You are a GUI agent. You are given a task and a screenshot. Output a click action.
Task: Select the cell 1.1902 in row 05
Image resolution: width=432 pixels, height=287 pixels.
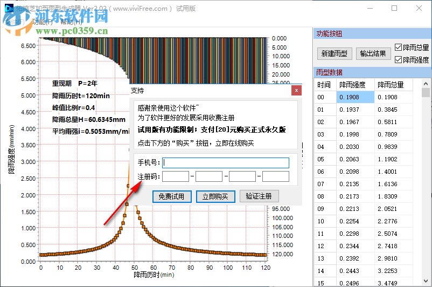click(394, 159)
